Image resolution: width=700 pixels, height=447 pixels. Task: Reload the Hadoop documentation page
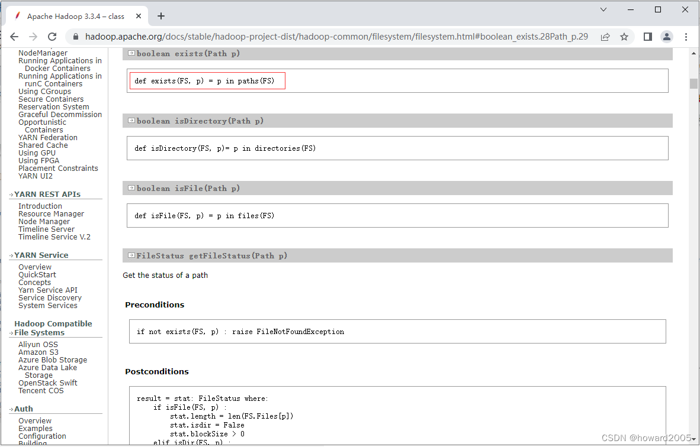tap(52, 37)
